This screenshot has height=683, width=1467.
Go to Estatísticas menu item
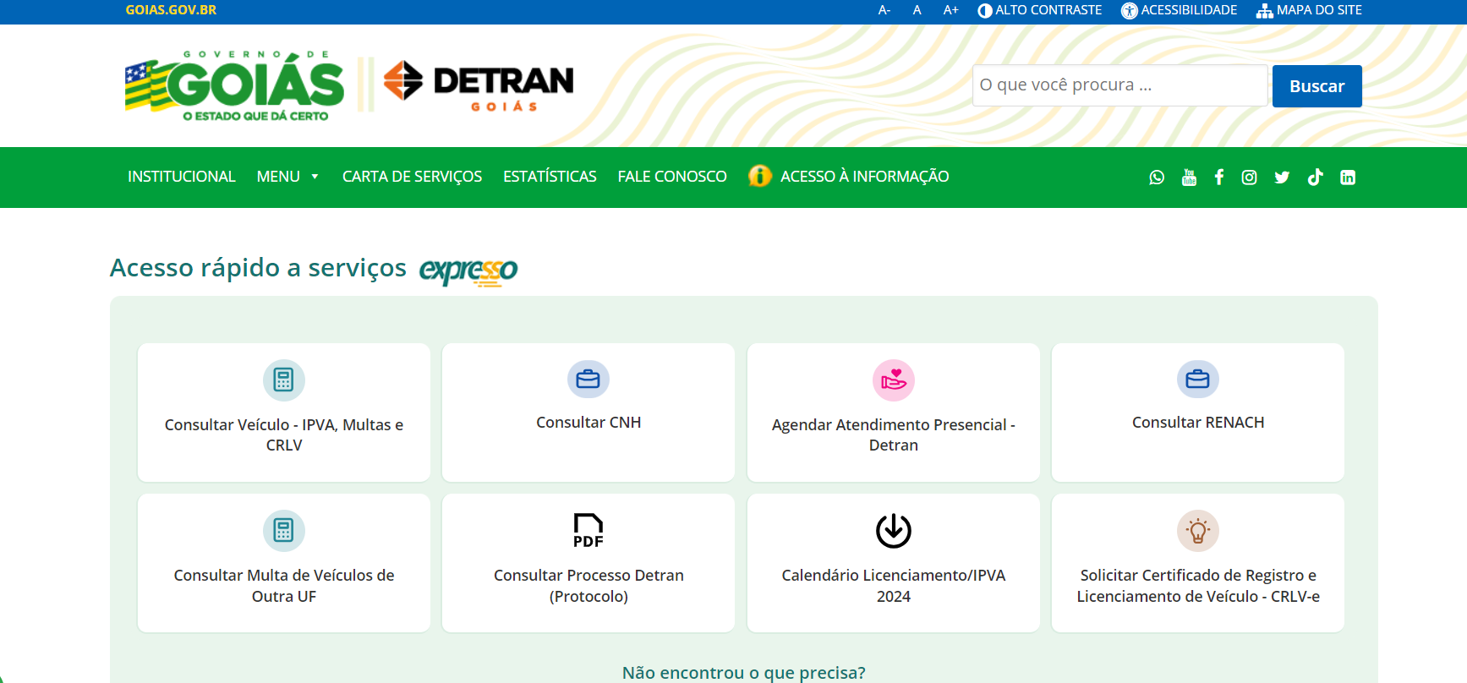click(550, 177)
